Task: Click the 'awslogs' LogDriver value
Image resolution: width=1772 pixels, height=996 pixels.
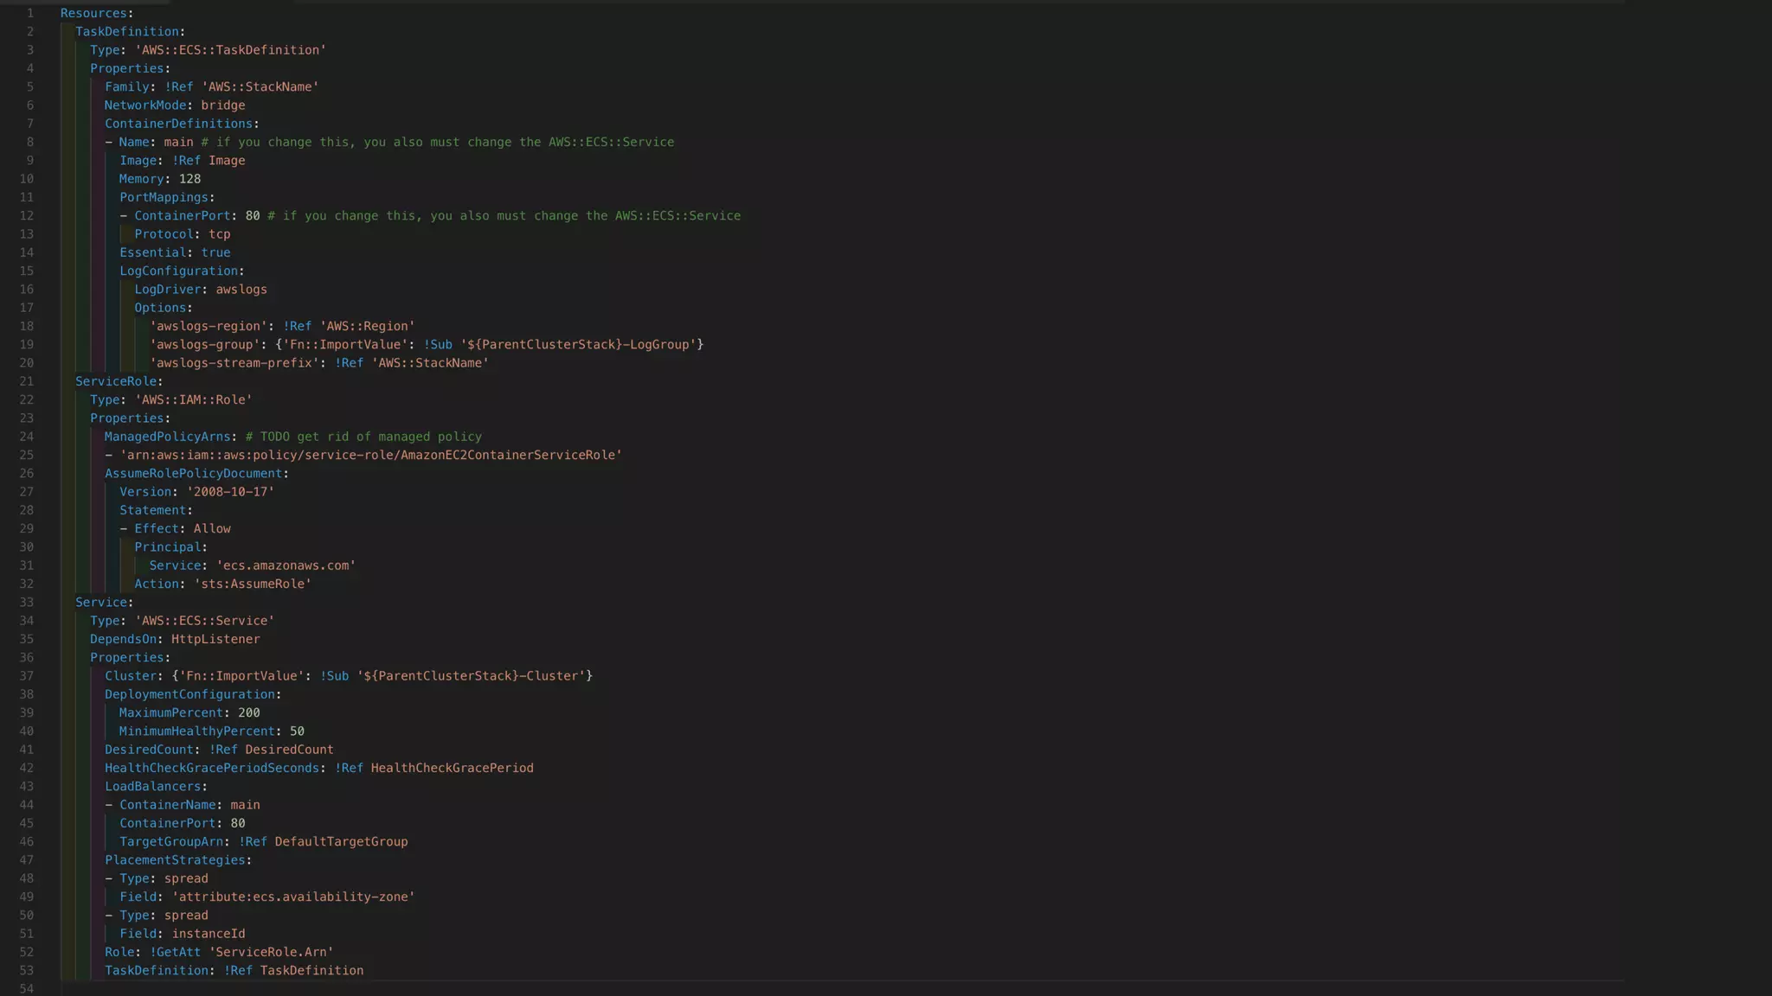Action: click(241, 290)
